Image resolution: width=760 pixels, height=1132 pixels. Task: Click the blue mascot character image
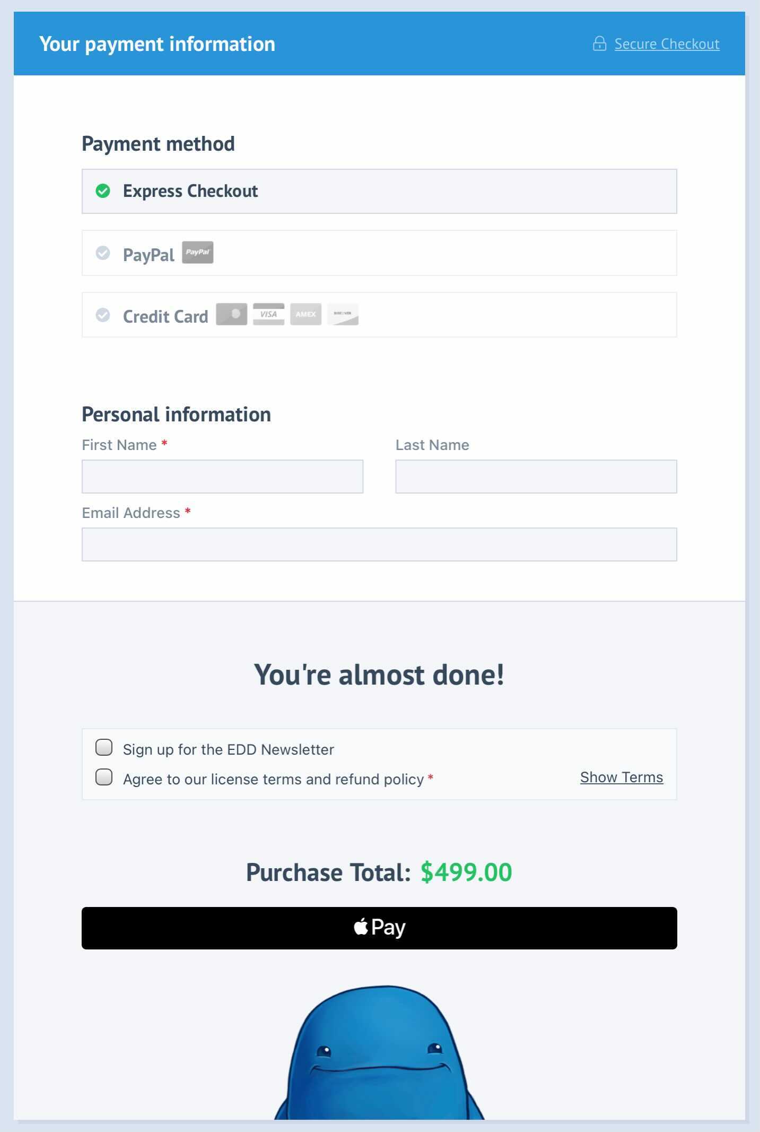(379, 1056)
